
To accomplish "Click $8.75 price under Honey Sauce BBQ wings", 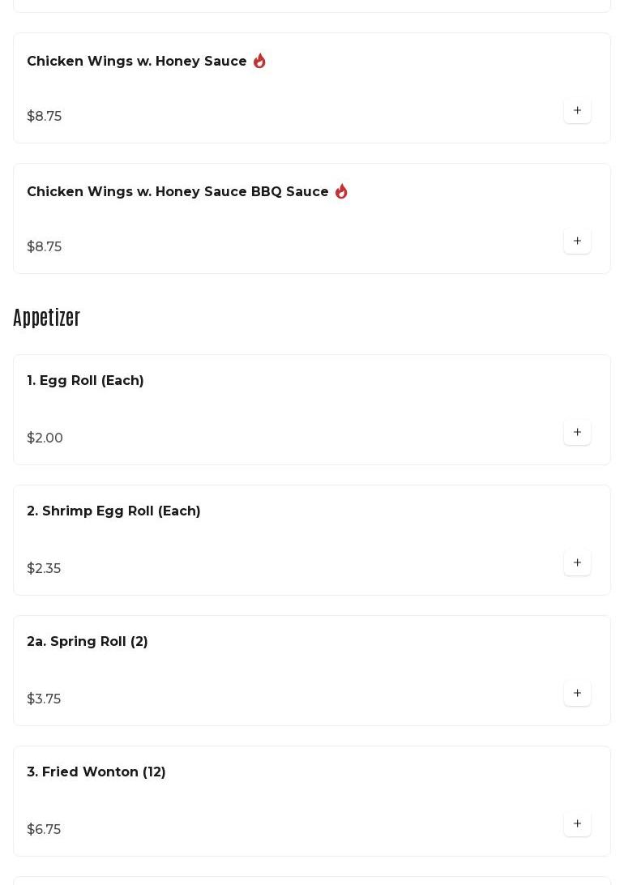I will tap(44, 247).
